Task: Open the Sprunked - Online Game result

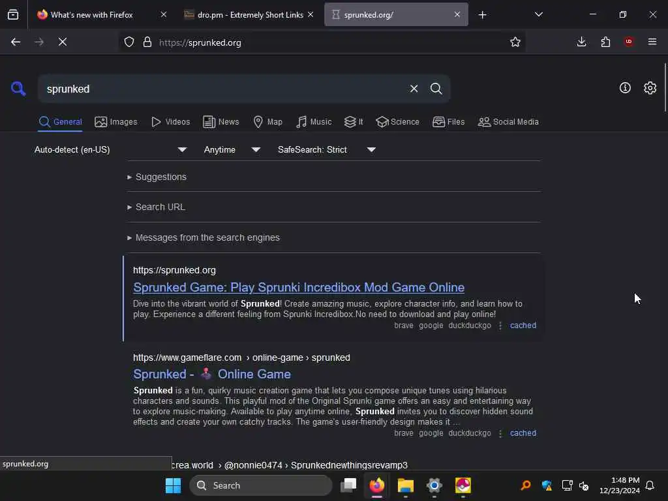Action: coord(212,374)
